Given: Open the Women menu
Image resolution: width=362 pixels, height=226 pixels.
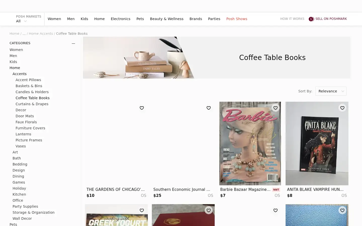Looking at the screenshot, I should [54, 19].
